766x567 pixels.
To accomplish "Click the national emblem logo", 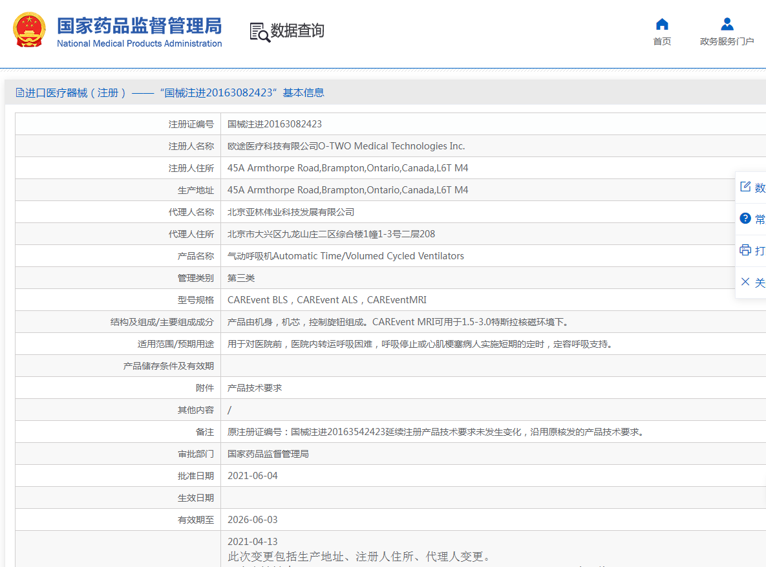I will 29,30.
